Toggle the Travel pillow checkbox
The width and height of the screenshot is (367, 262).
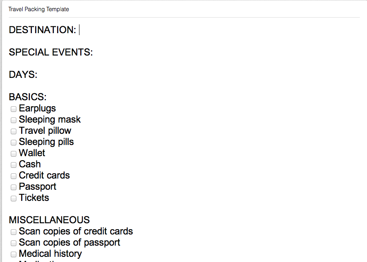coord(14,131)
